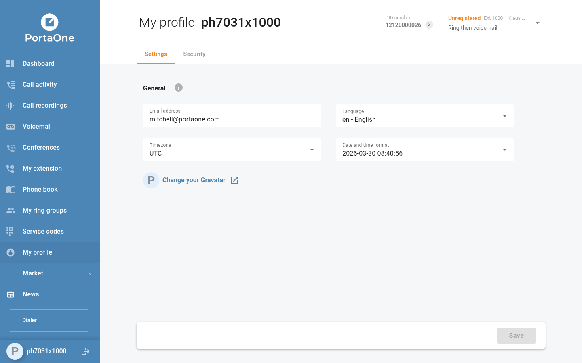This screenshot has height=363, width=582.
Task: Click the Phone book icon in sidebar
Action: [x=11, y=190]
